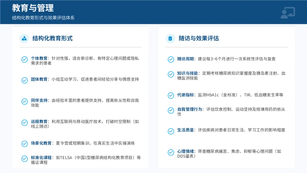Click the bold label 心理情绪
The height and width of the screenshot is (173, 307).
[x=185, y=151]
